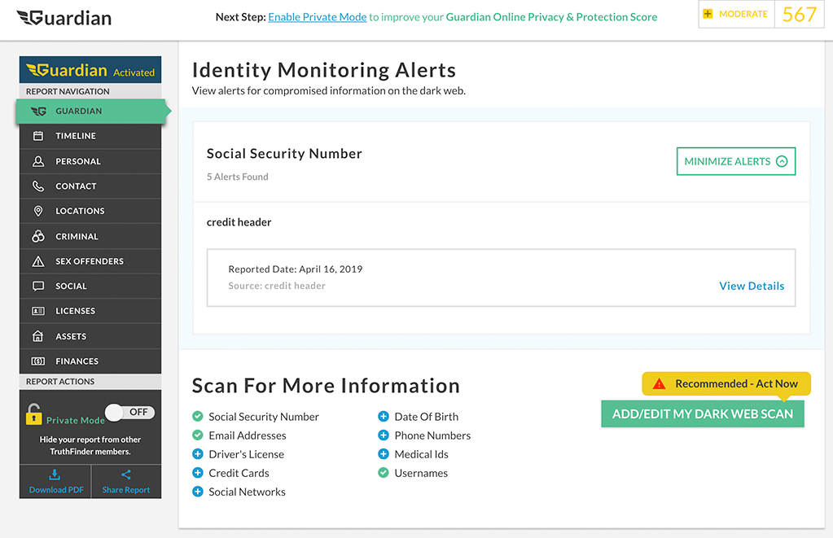
Task: Click the Personal profile icon
Action: [x=38, y=161]
